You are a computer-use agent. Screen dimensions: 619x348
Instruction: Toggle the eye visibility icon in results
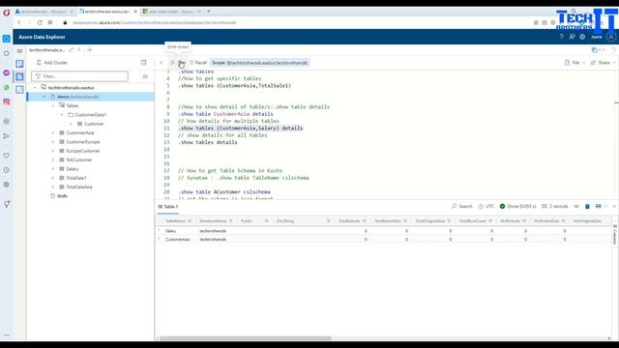pos(576,206)
